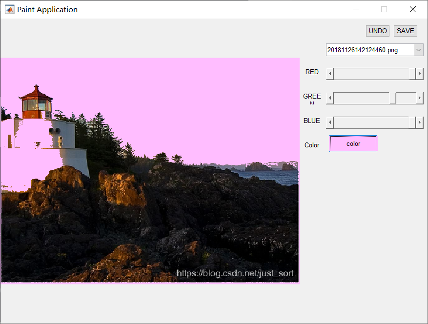
Task: Click the UNDO button
Action: [x=377, y=31]
